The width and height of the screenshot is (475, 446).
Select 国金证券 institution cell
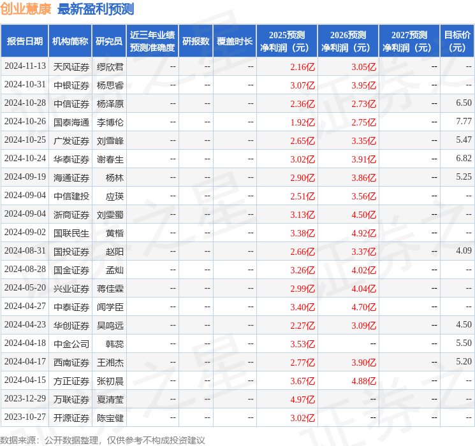point(71,270)
